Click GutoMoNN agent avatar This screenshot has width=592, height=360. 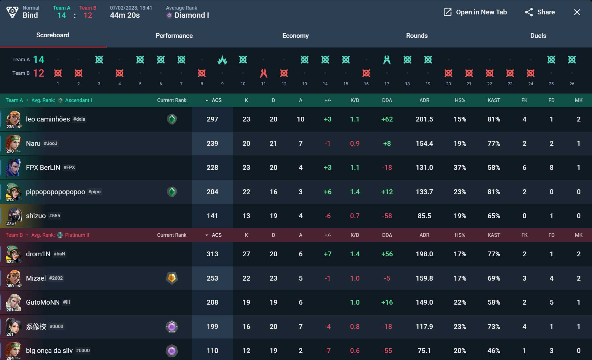coord(13,302)
